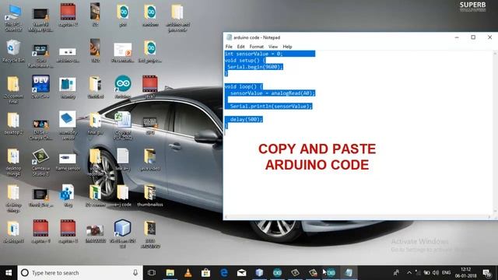This screenshot has height=280, width=498.
Task: Open Start menu with Windows button
Action: (x=9, y=273)
